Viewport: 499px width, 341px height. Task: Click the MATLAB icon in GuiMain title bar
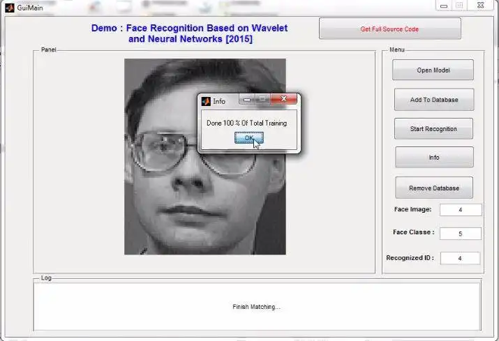pos(10,8)
